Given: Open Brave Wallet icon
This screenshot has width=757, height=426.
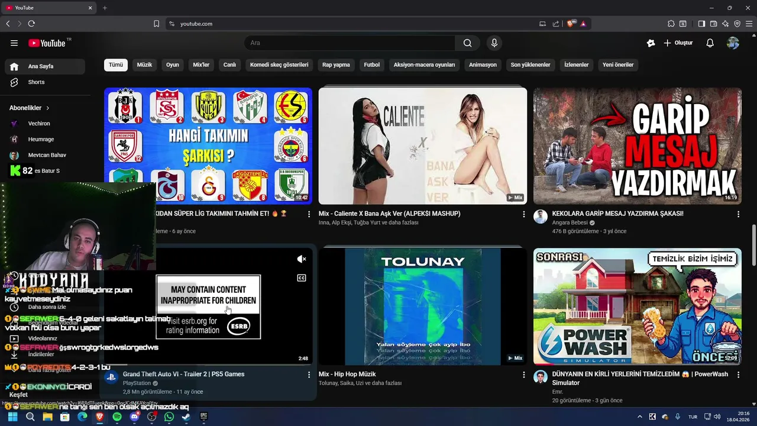Looking at the screenshot, I should click(713, 24).
